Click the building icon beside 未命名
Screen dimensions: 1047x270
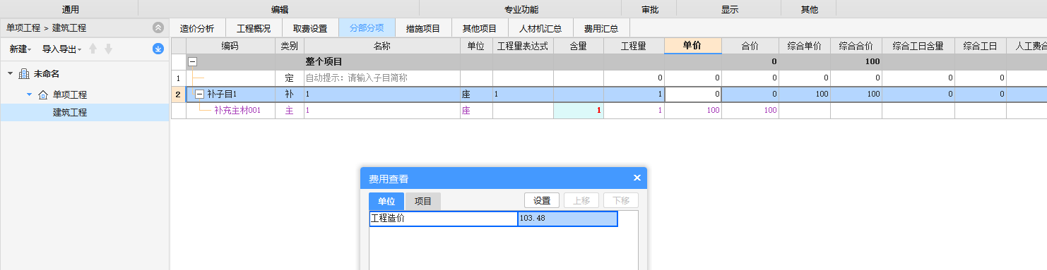23,73
